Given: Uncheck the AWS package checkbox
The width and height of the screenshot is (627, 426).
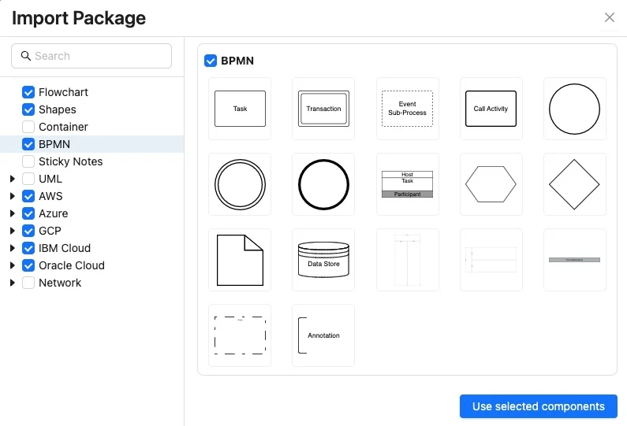Looking at the screenshot, I should click(x=28, y=196).
